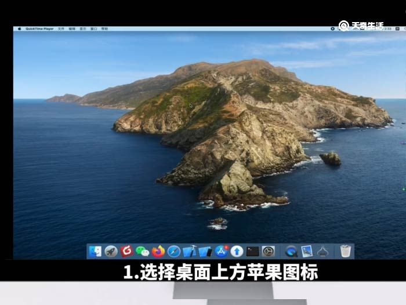This screenshot has height=305, width=406.
Task: Open App Store from the Dock
Action: tap(221, 251)
